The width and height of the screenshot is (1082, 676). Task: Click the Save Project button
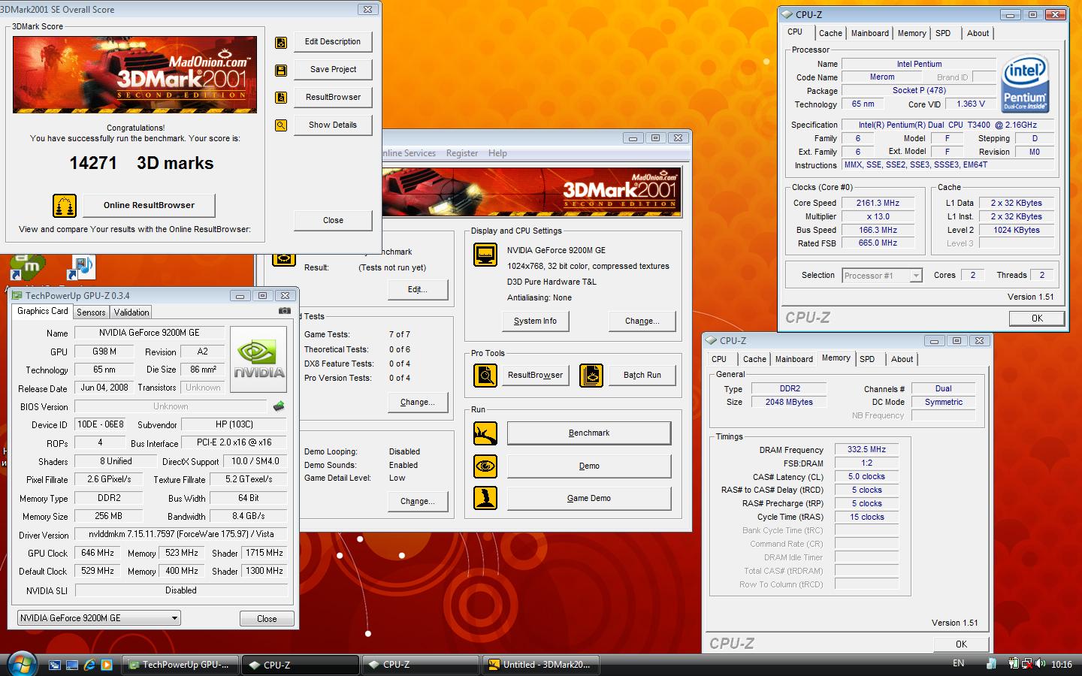coord(333,70)
